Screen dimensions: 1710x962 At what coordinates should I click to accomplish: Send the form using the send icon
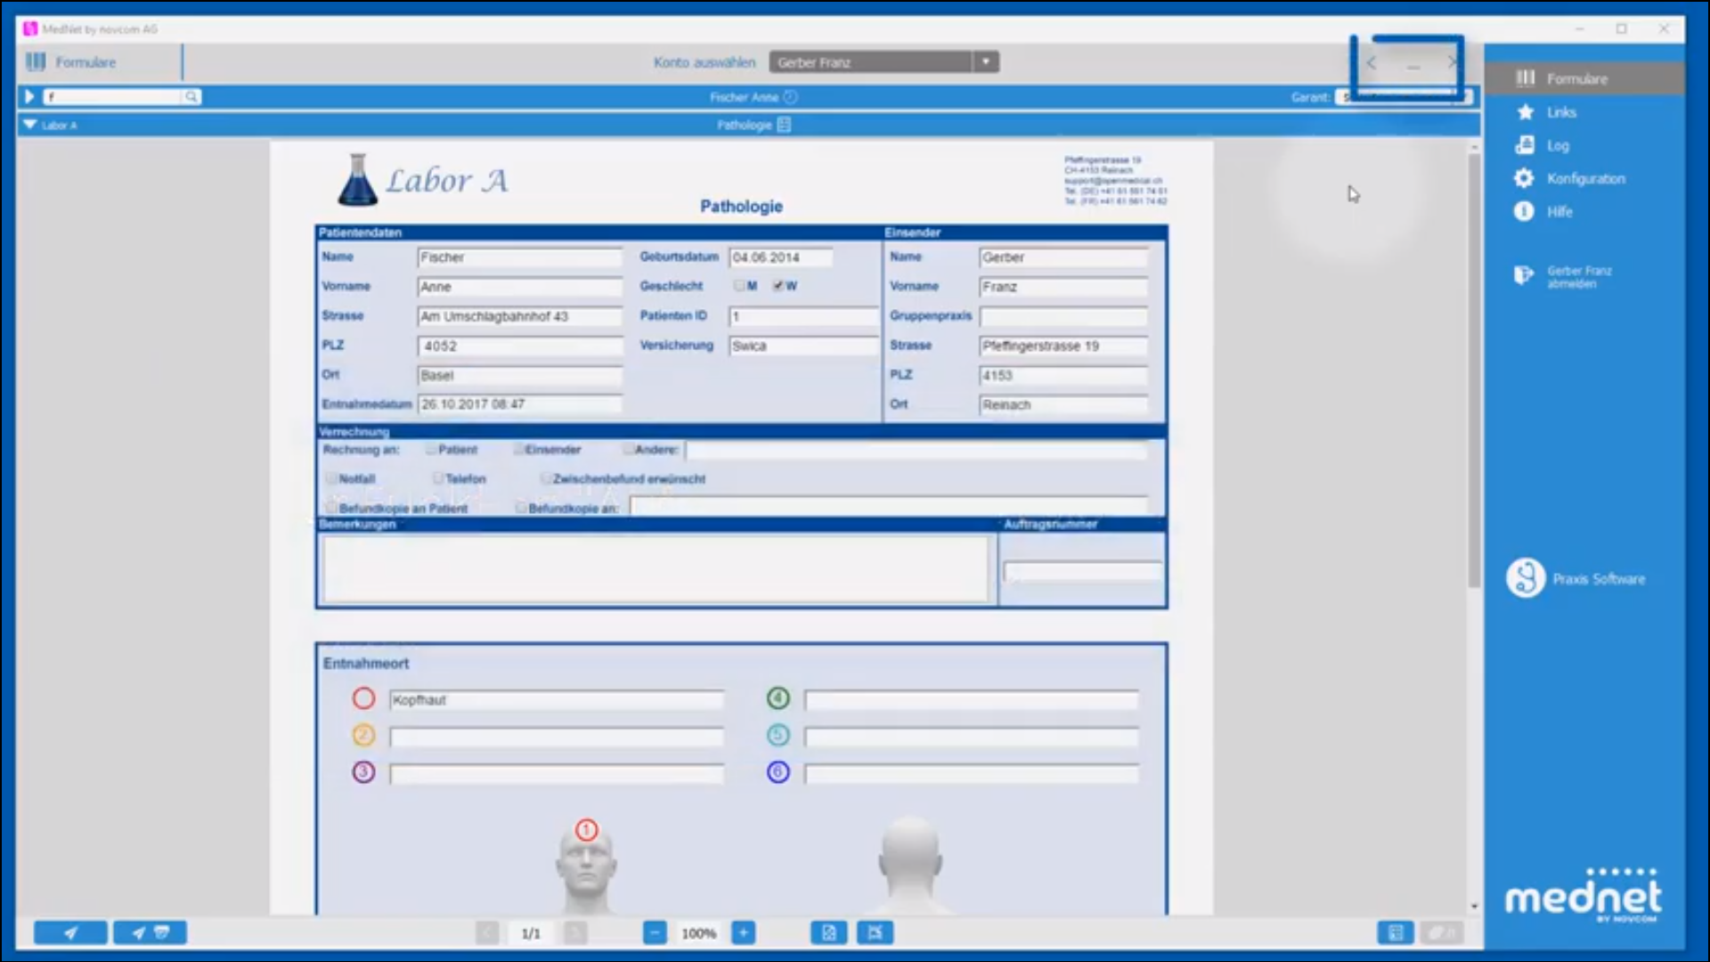pyautogui.click(x=71, y=933)
